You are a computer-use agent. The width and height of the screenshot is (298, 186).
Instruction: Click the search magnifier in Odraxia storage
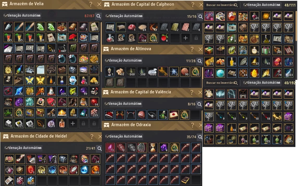pyautogui.click(x=200, y=137)
